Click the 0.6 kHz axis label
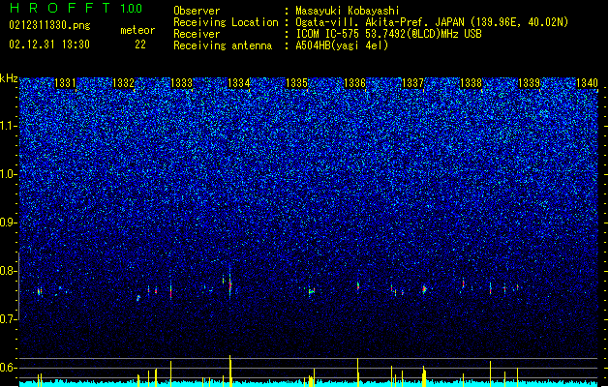The height and width of the screenshot is (387, 609). [x=9, y=368]
